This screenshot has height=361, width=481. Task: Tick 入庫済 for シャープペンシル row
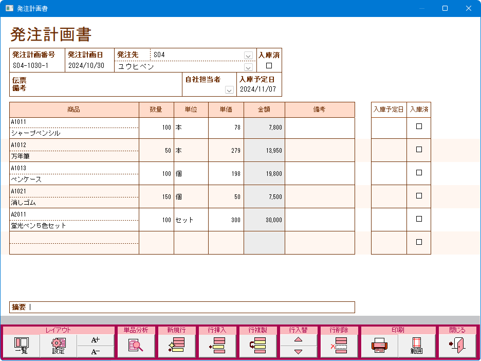click(x=419, y=127)
